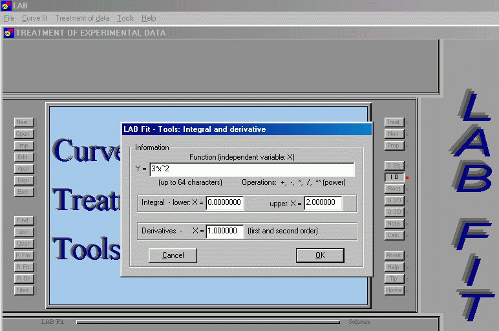This screenshot has height=331, width=499.
Task: Click the R Fit sidebar button
Action: click(x=23, y=267)
